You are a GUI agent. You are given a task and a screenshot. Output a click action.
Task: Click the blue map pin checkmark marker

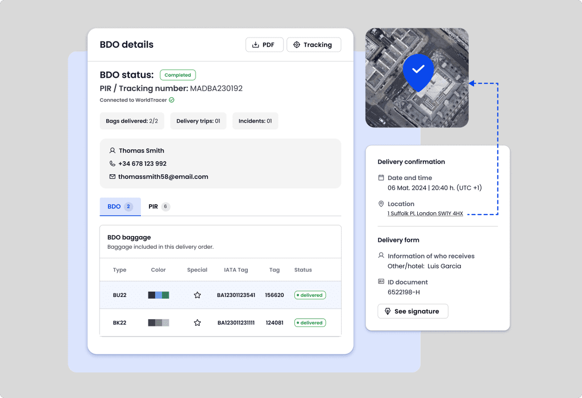point(418,70)
